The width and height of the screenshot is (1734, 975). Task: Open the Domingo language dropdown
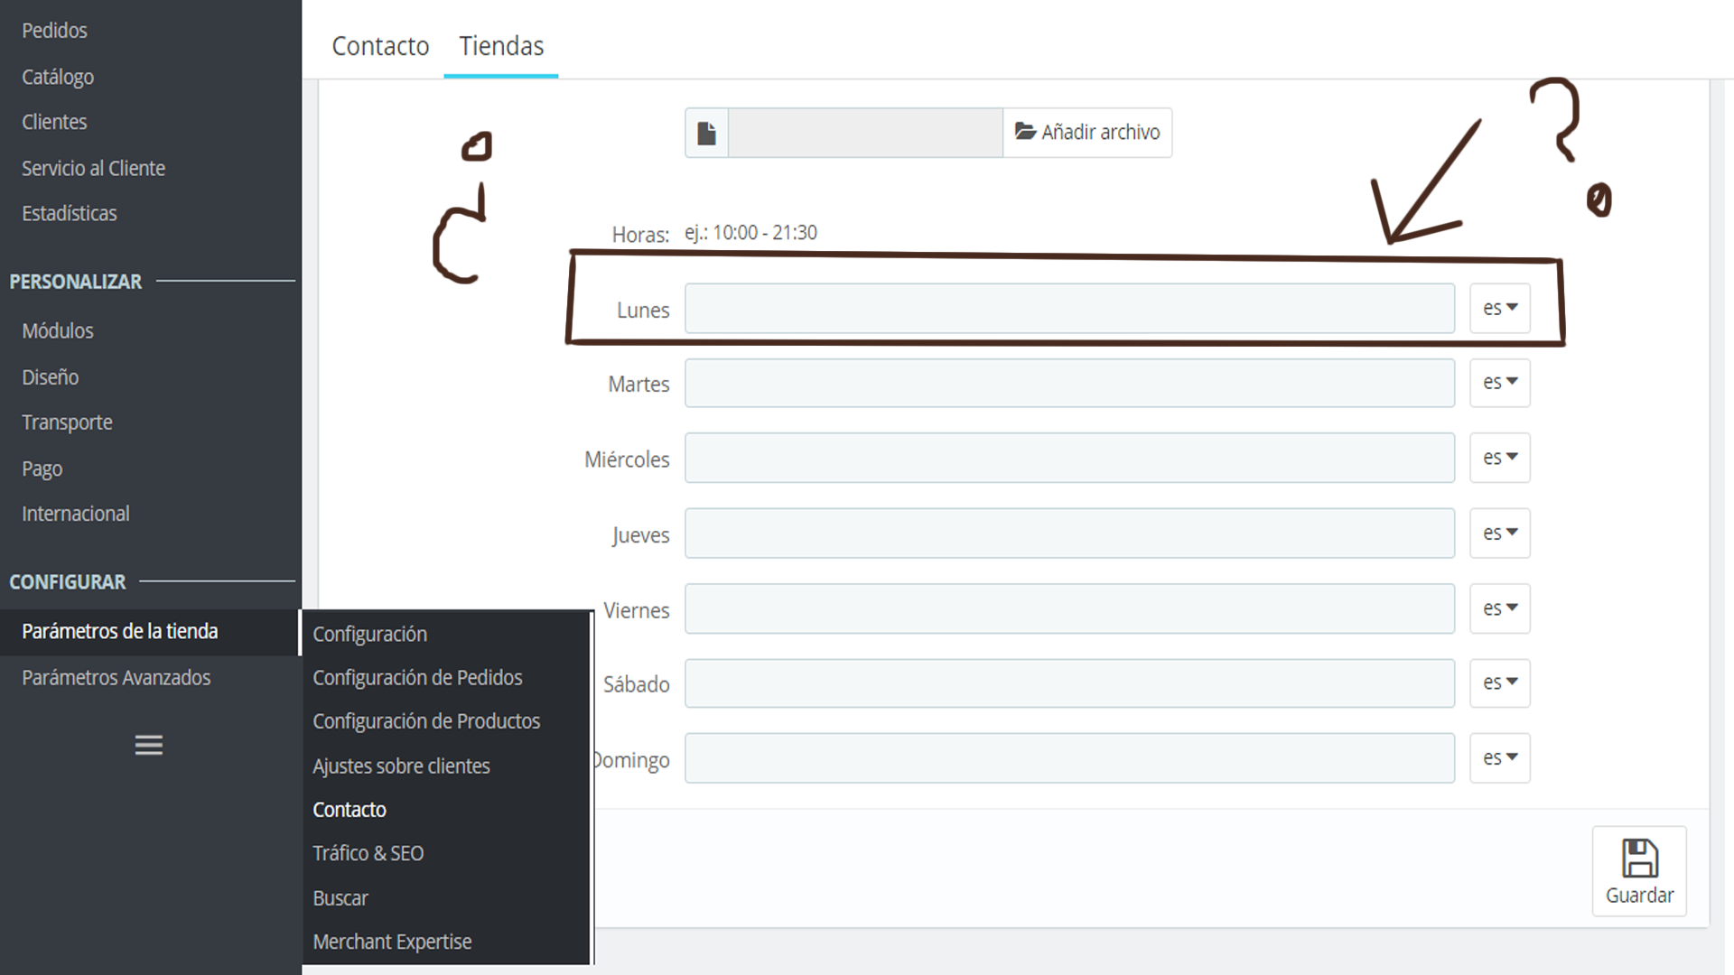coord(1499,758)
